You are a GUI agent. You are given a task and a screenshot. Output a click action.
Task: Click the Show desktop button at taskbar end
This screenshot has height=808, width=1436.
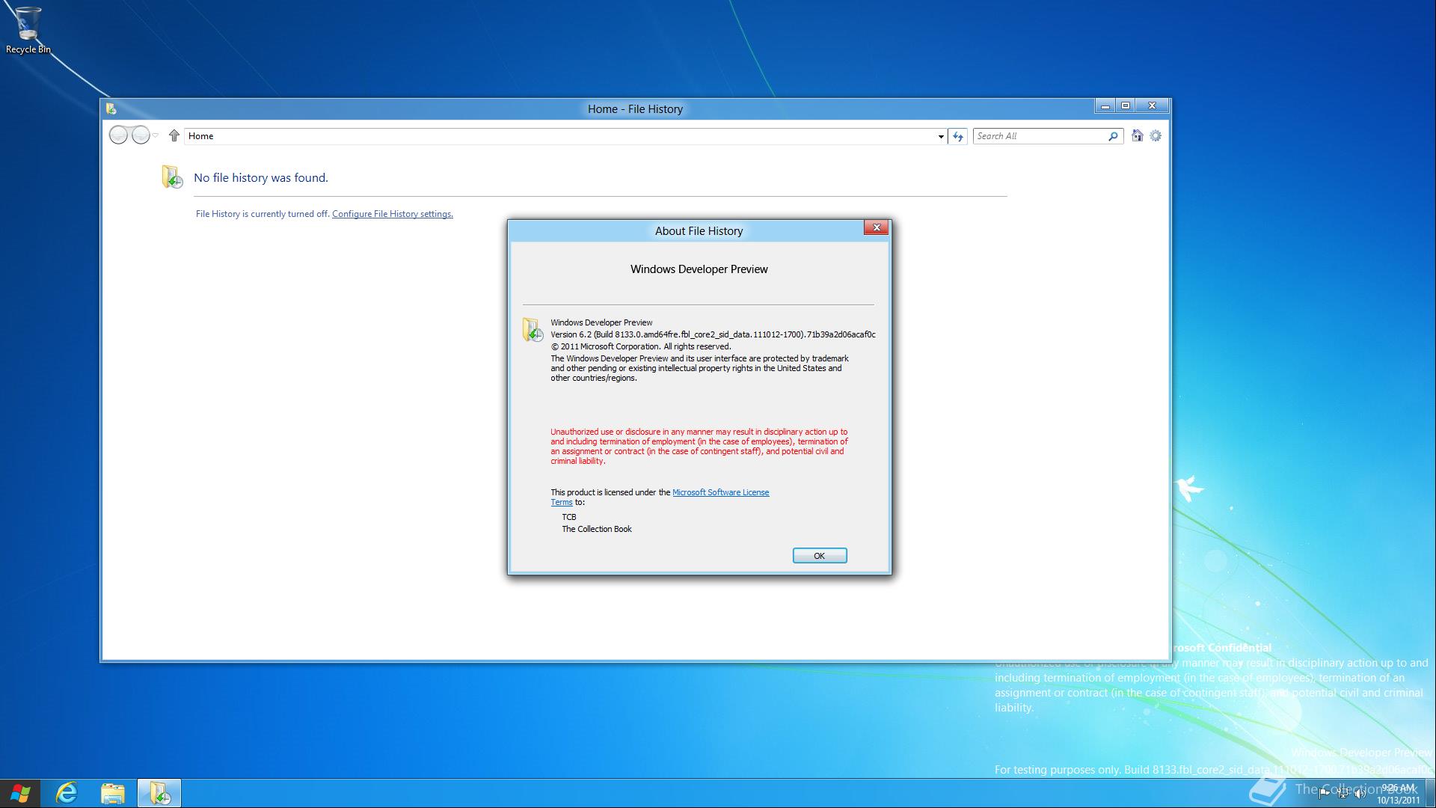coord(1430,793)
